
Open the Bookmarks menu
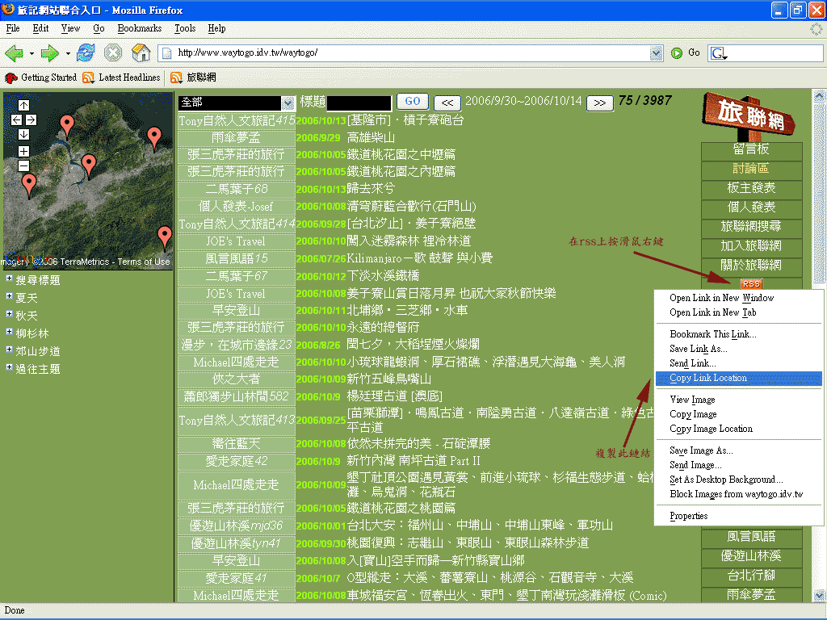(x=139, y=28)
